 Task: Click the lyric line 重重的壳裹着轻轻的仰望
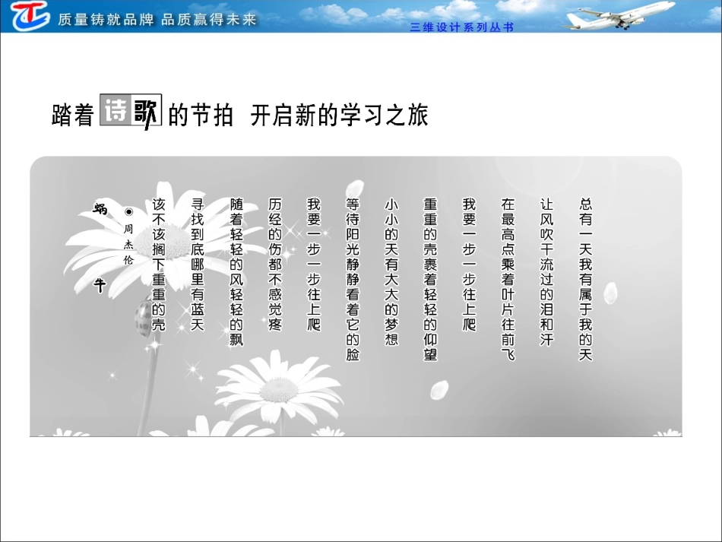tap(430, 280)
